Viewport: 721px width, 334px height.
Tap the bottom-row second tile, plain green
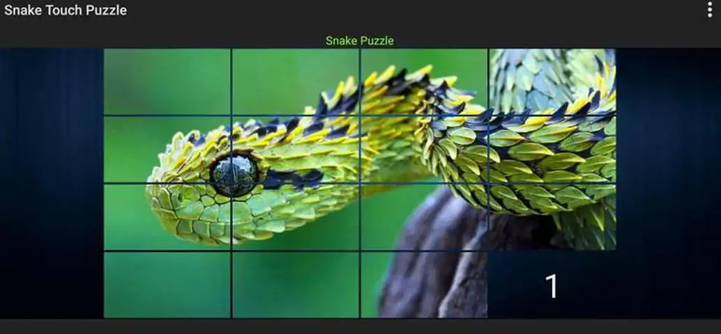(x=295, y=285)
